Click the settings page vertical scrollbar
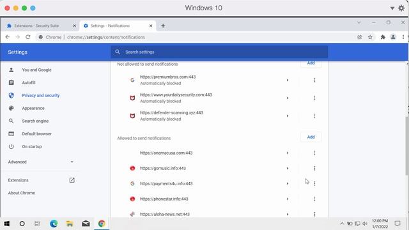409x230 pixels. click(x=407, y=146)
